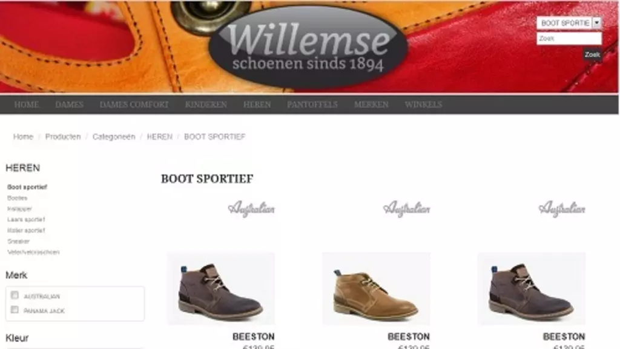The image size is (620, 349).
Task: Open the last dark brown Beeston boot image
Action: [x=532, y=289]
